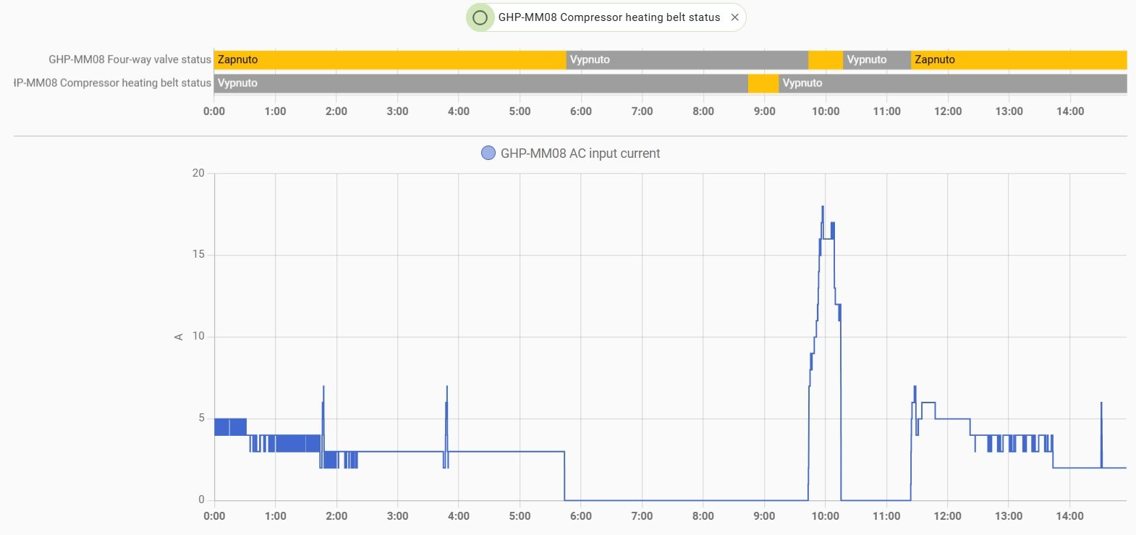Click the 12:00 label on status timeline axis
The image size is (1136, 535).
click(947, 111)
